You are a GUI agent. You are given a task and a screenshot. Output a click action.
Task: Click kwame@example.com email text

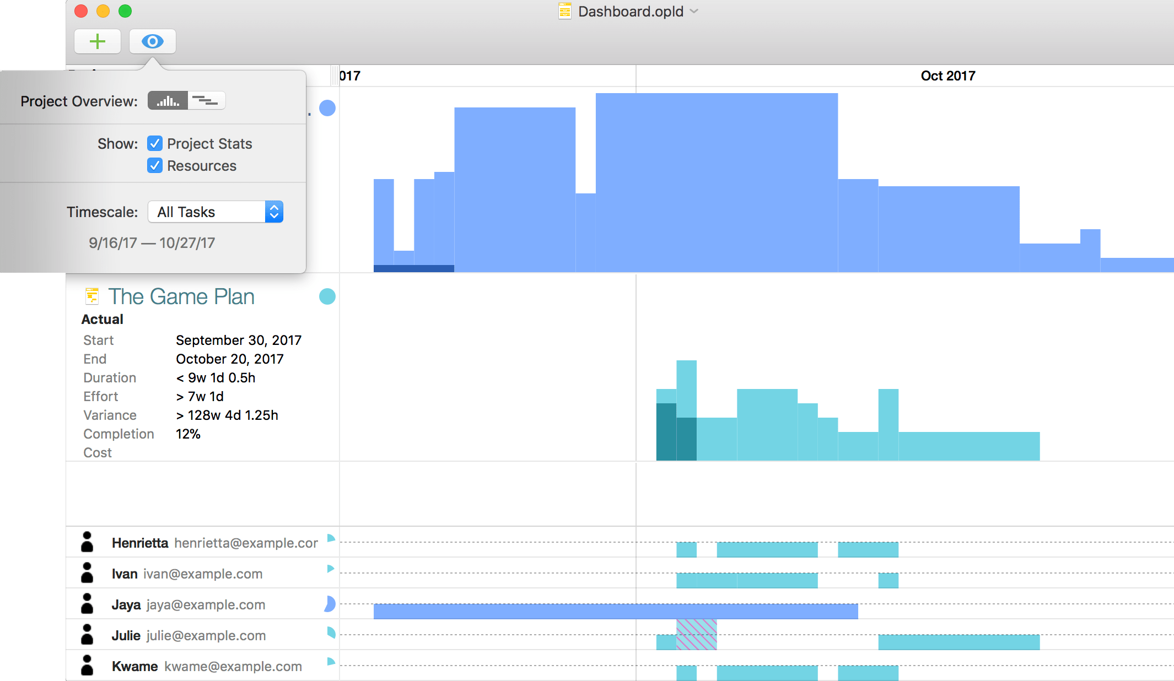(233, 667)
